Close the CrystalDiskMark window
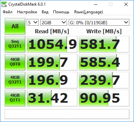Viewport: 134px width, 122px height. (126, 4)
